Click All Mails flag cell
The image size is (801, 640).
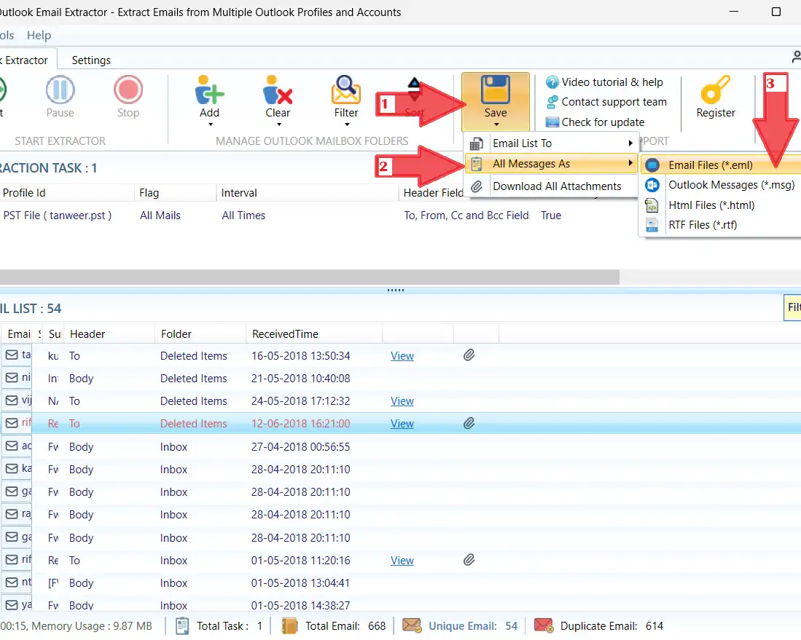[160, 216]
